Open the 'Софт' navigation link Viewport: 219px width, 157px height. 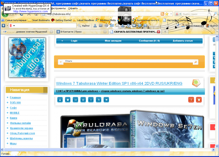(x=13, y=108)
